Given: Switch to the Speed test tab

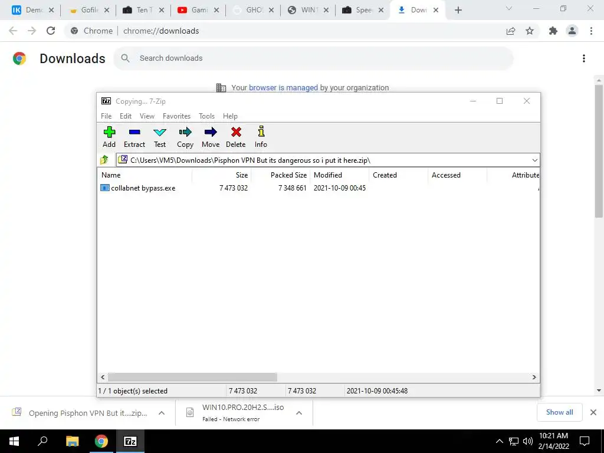Looking at the screenshot, I should [363, 10].
